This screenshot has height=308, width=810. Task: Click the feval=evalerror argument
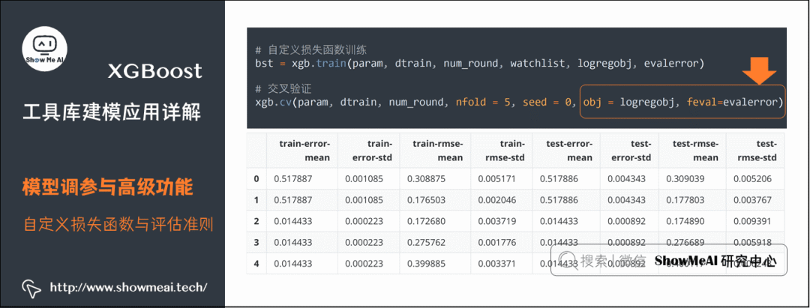(731, 102)
